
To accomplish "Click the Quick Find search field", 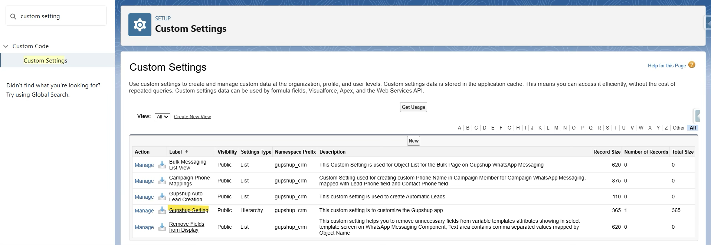I will coord(56,16).
